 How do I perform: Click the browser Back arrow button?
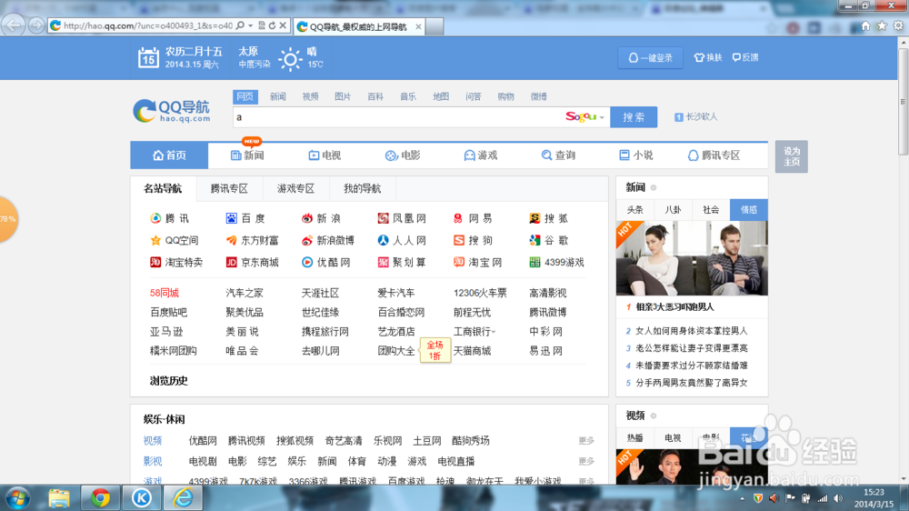click(x=14, y=25)
